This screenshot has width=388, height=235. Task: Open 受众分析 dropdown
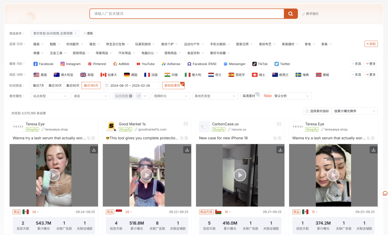287,96
